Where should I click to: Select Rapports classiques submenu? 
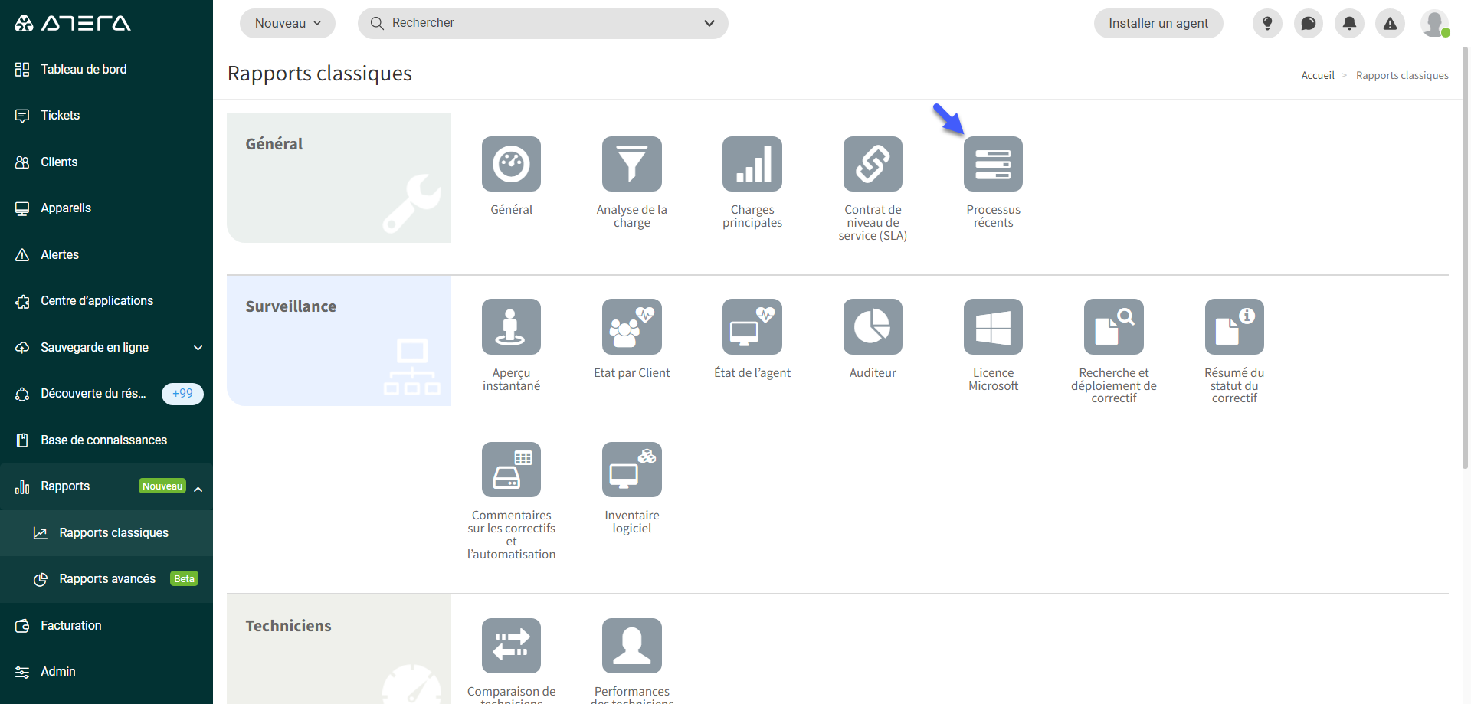(x=106, y=533)
